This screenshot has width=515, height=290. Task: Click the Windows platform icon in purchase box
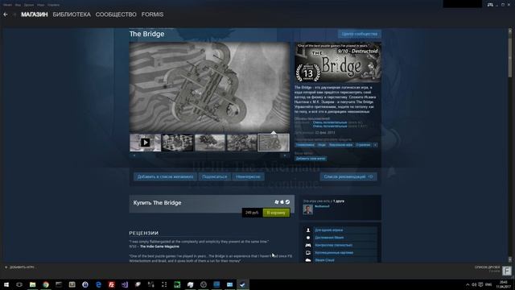click(277, 202)
